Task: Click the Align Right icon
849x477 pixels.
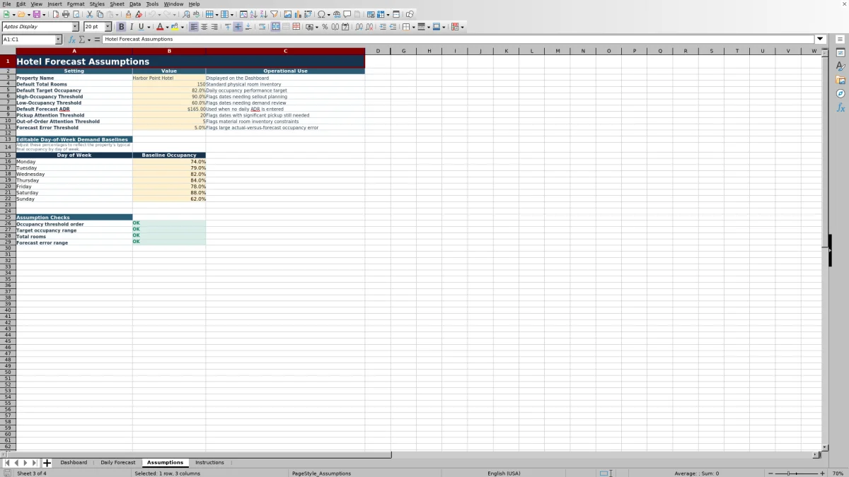Action: (214, 27)
